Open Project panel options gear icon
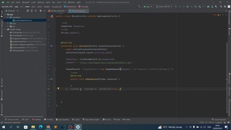This screenshot has height=130, width=231. (x=40, y=11)
